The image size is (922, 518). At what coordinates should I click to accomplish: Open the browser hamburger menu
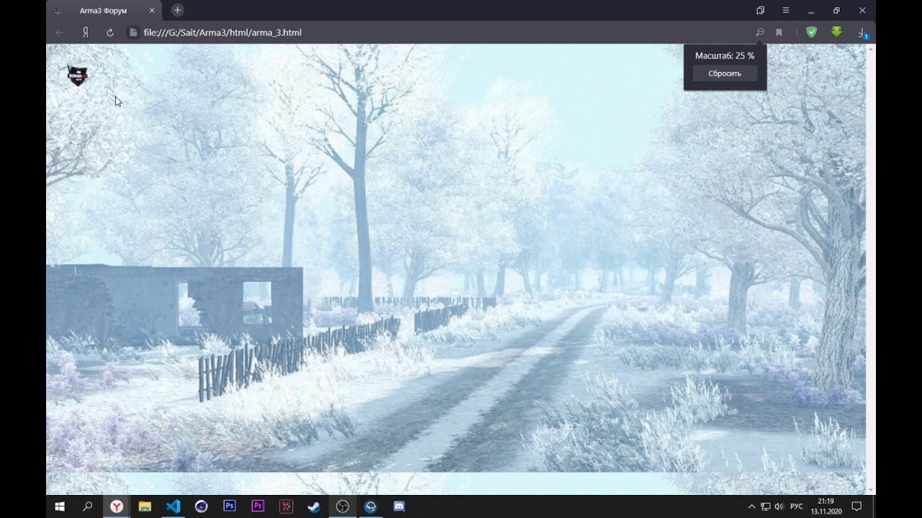(x=786, y=11)
